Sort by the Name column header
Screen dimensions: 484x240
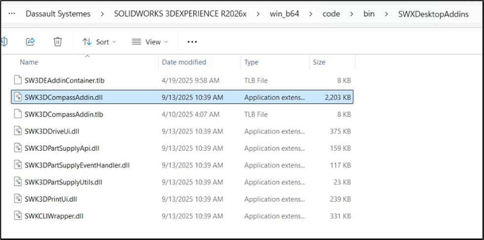tap(29, 62)
